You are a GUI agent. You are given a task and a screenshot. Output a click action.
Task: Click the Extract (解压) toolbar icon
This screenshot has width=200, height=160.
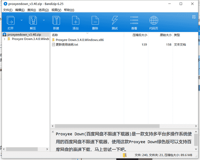point(33,20)
